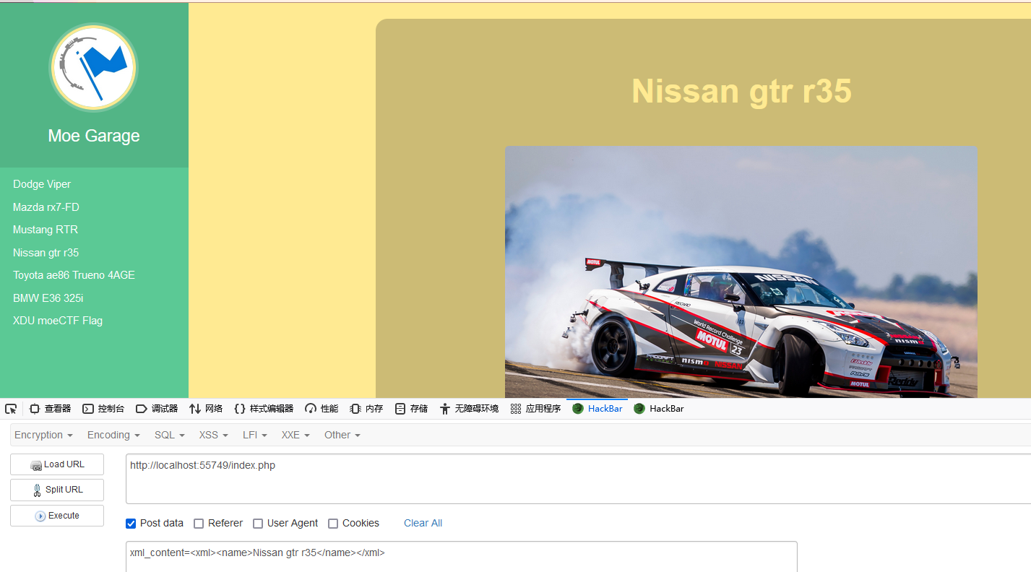The height and width of the screenshot is (572, 1031).
Task: Uncheck the Post data checkbox
Action: [131, 524]
